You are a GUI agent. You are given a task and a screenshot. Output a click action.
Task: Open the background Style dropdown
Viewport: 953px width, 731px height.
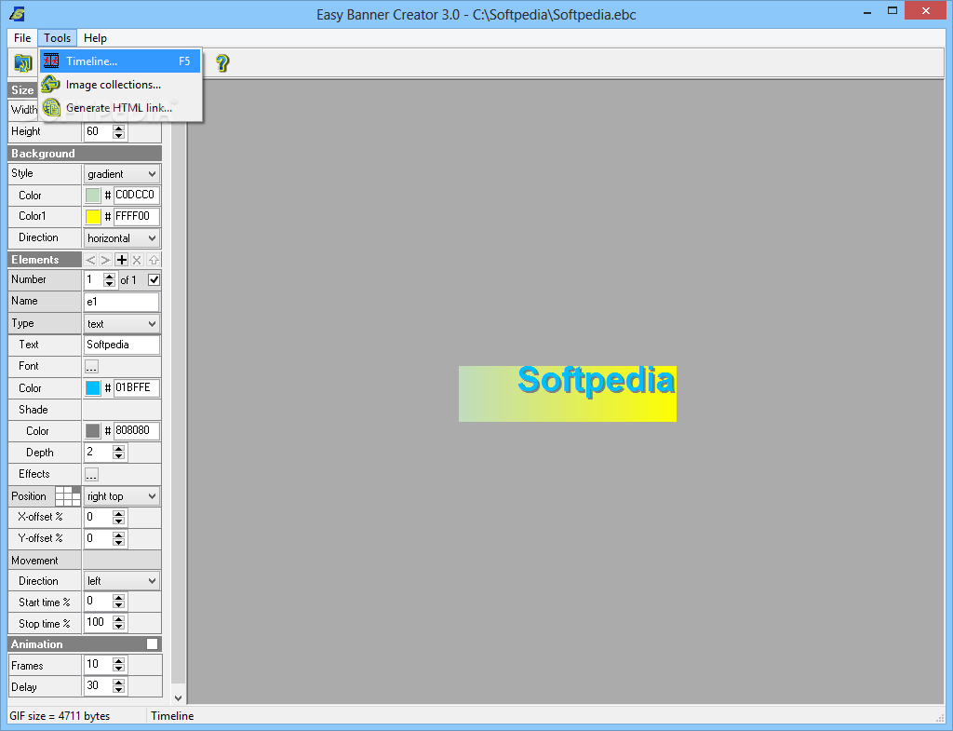tap(122, 174)
